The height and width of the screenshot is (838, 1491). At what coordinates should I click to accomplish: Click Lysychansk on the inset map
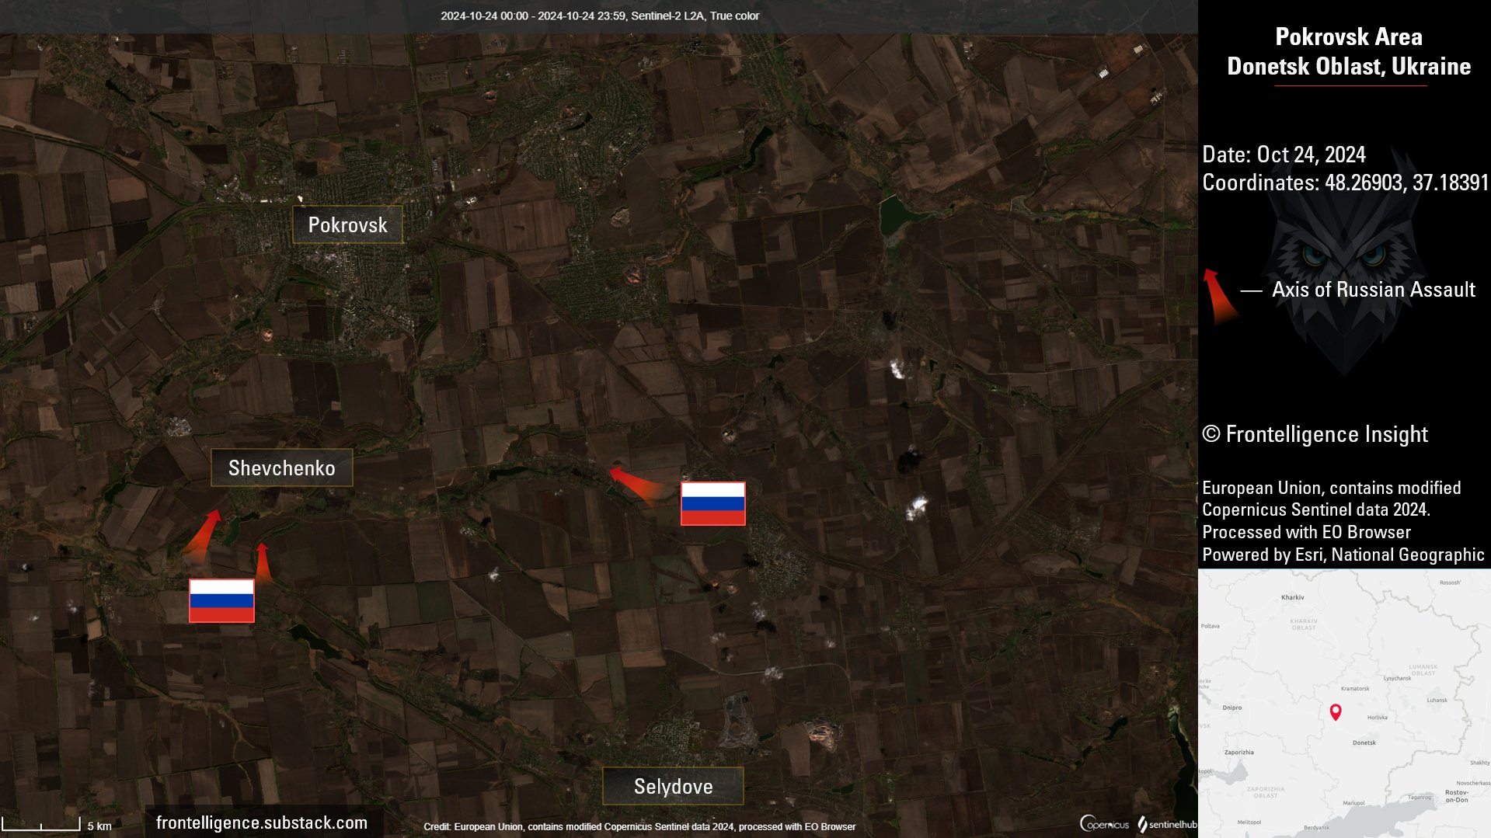(1398, 678)
